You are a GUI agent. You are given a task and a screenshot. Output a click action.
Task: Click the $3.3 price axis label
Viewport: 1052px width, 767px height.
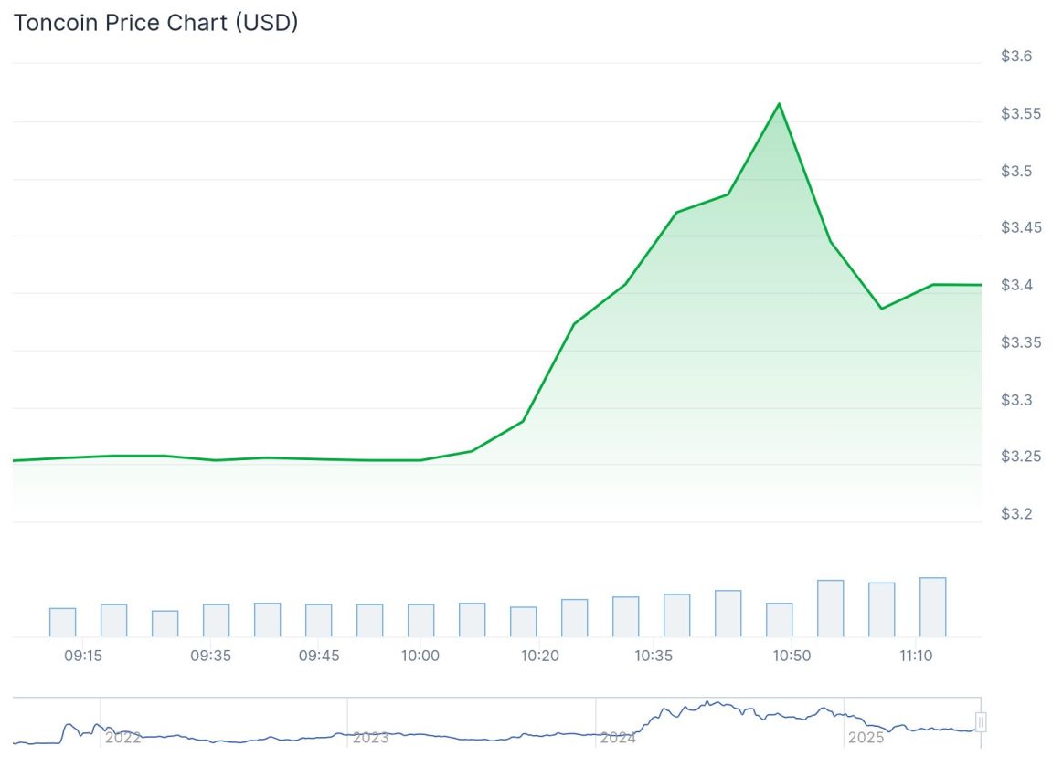click(1016, 400)
